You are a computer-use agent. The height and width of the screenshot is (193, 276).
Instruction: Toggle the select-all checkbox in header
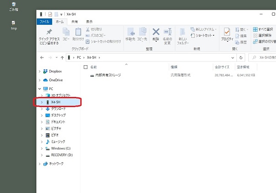coord(86,67)
